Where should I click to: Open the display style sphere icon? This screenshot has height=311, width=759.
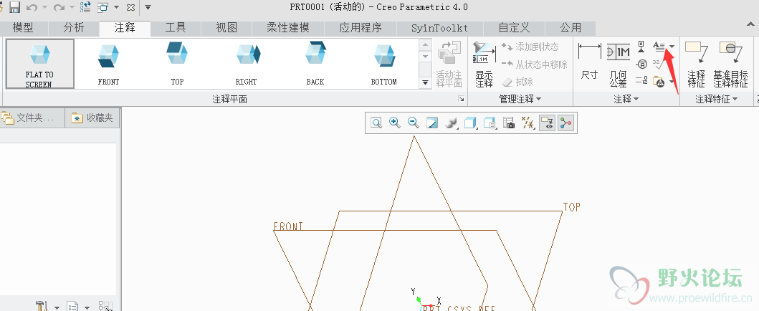coord(451,123)
